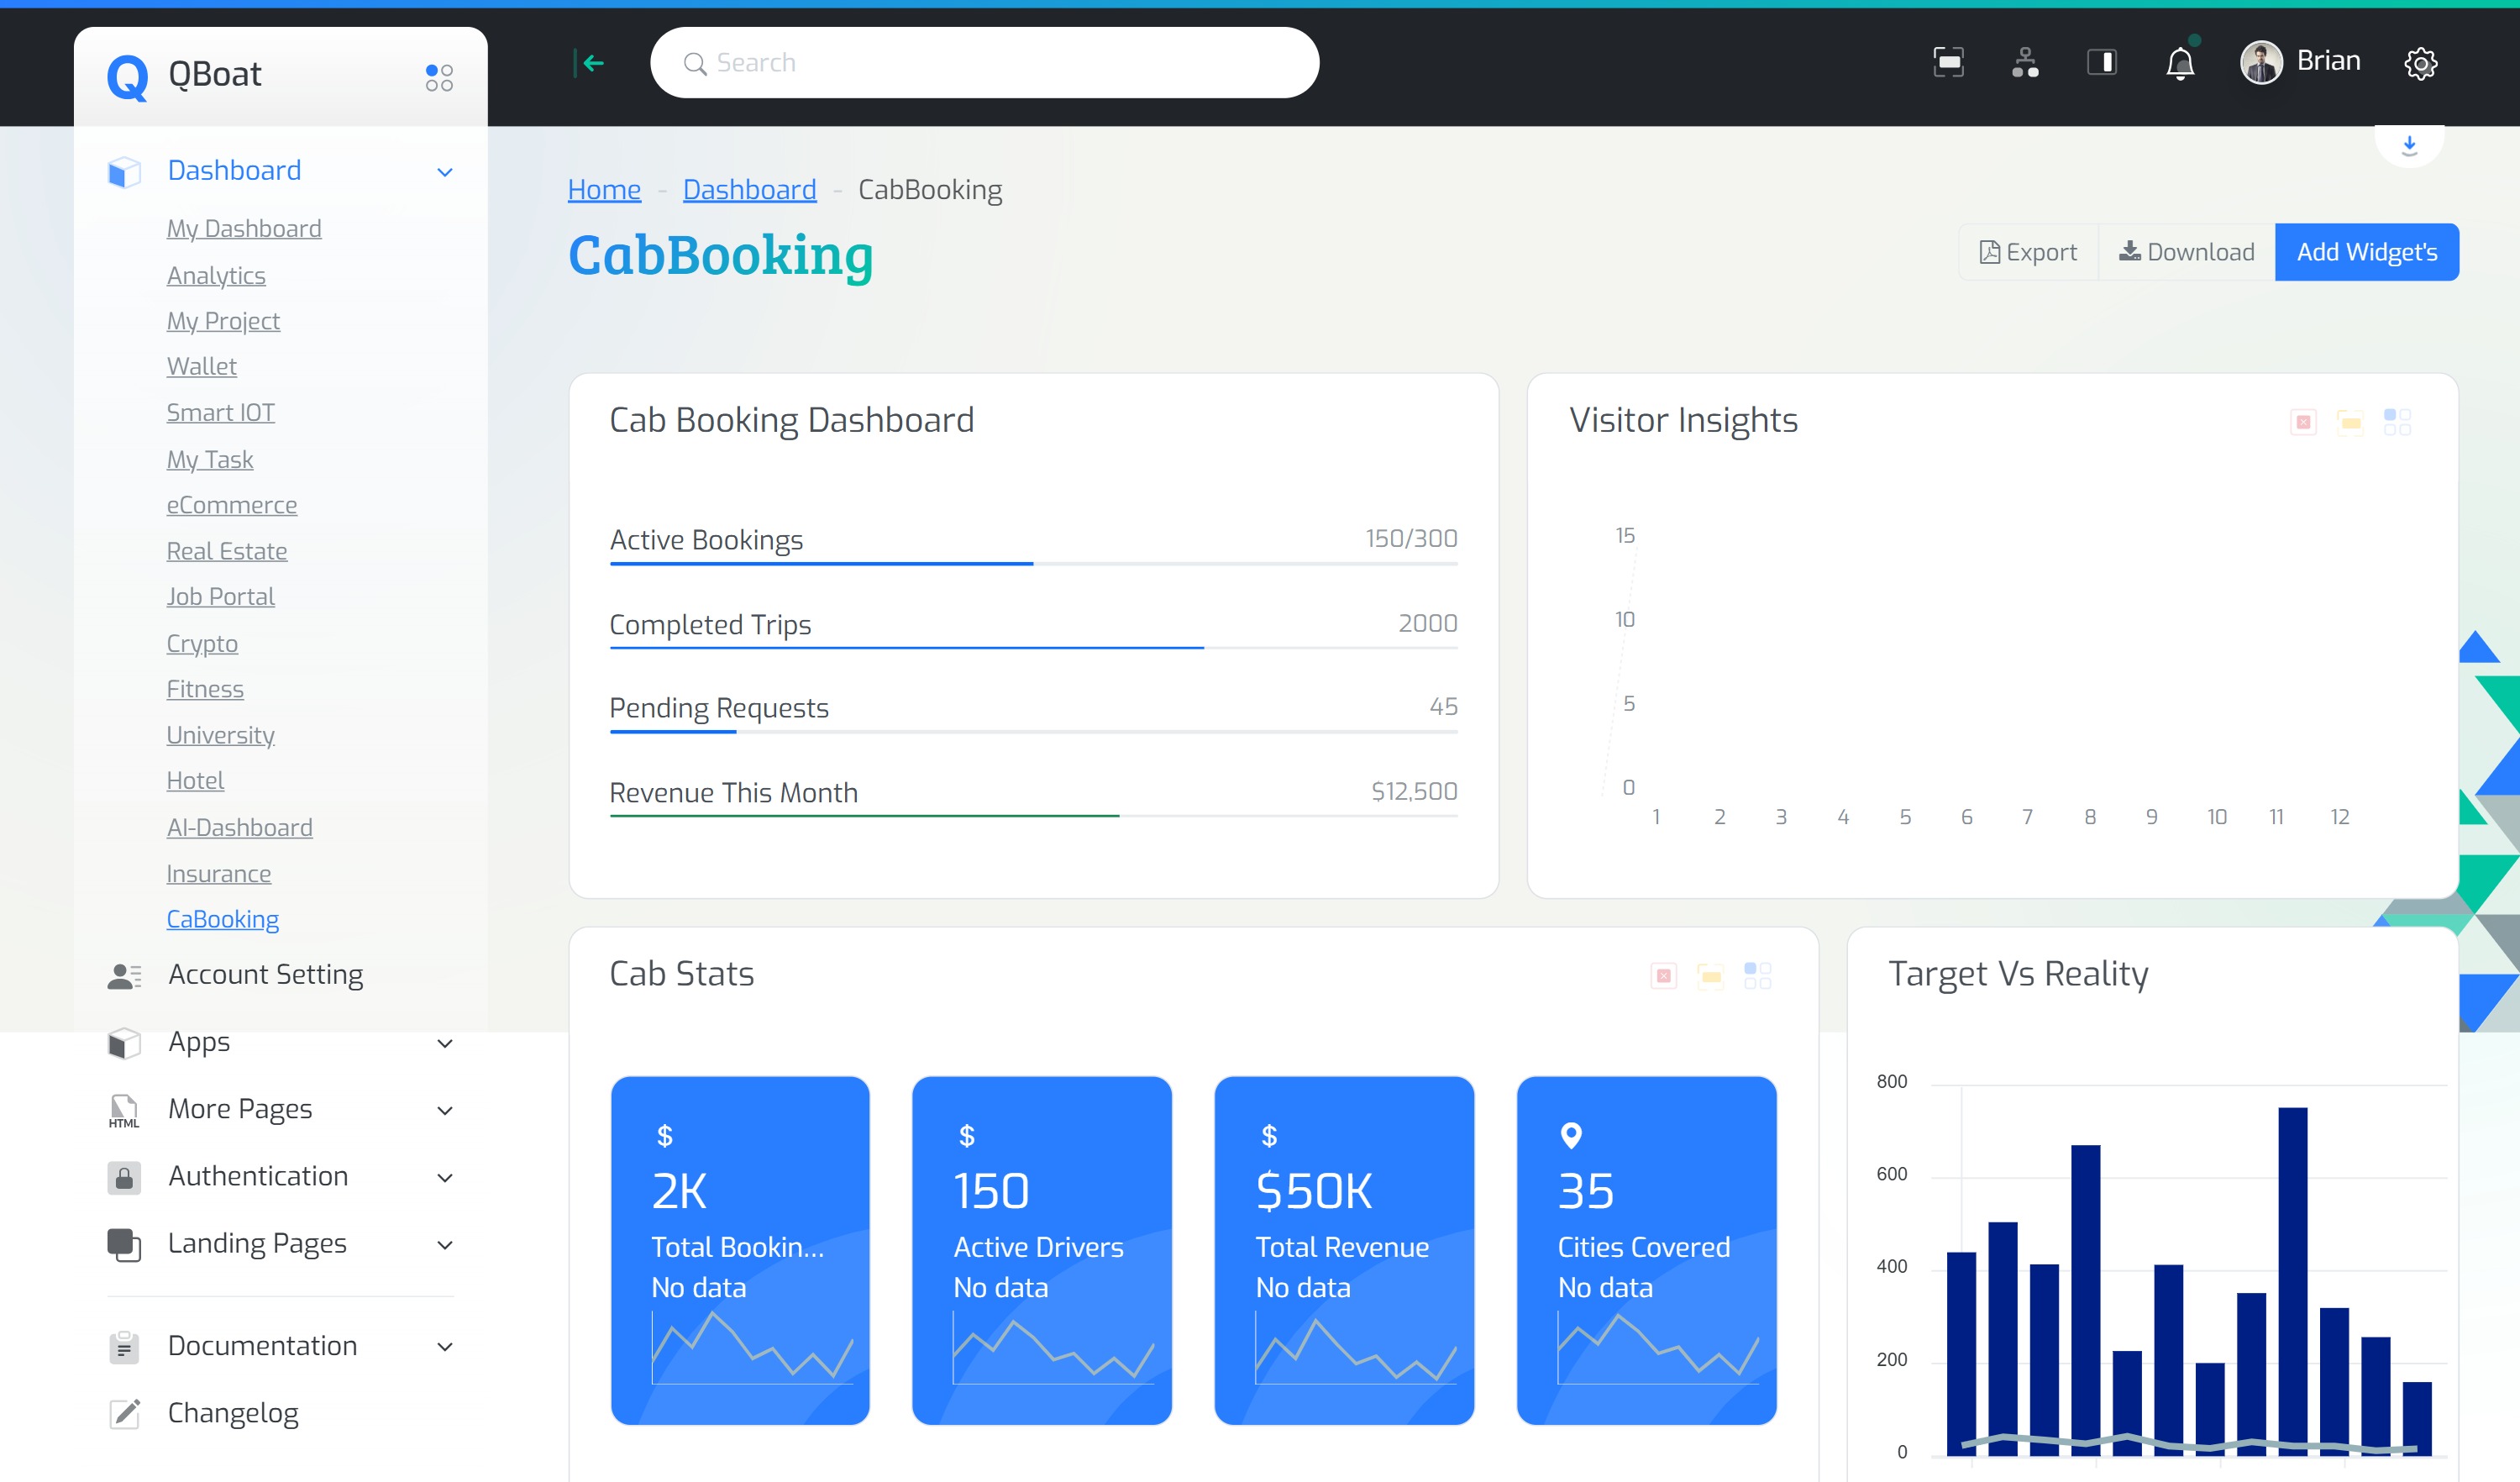Open the sidebar layout dots menu
This screenshot has height=1482, width=2520.
tap(439, 77)
